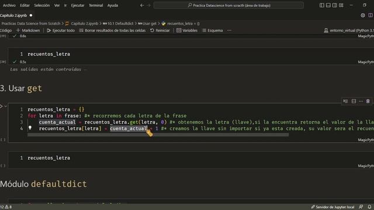Open notebook settings gear icon
374x210 pixels.
[x=363, y=16]
